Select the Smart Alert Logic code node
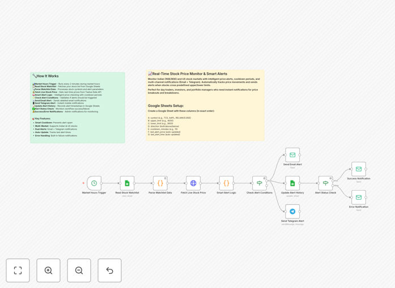Image resolution: width=395 pixels, height=288 pixels. point(226,183)
